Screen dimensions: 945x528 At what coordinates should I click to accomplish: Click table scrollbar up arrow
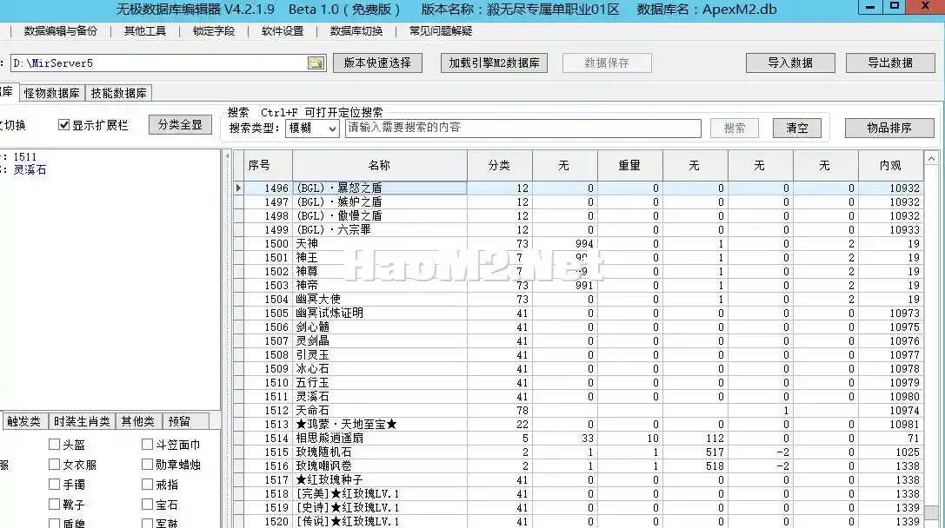(931, 158)
